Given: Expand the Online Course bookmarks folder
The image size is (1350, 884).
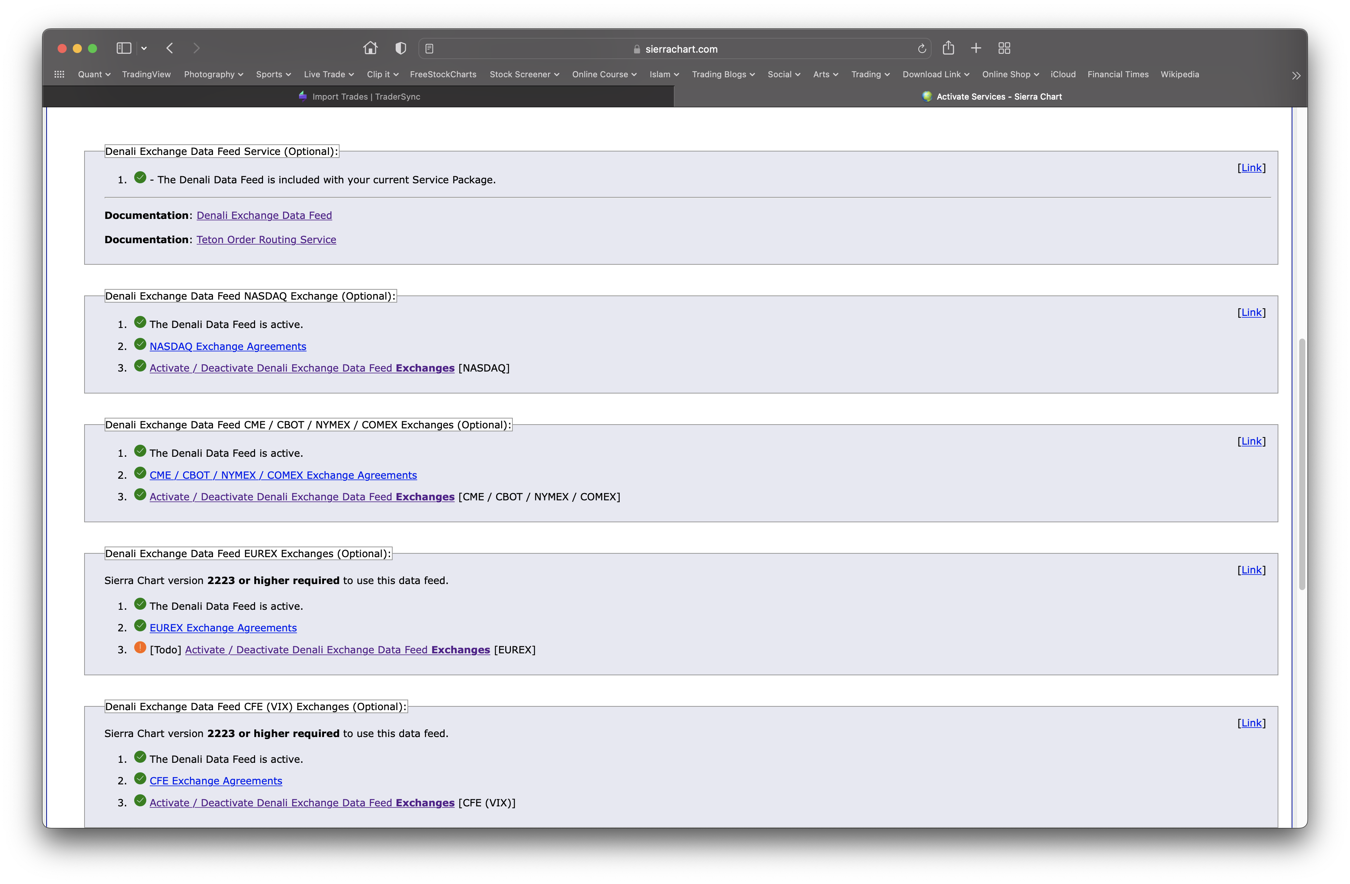Looking at the screenshot, I should point(605,74).
